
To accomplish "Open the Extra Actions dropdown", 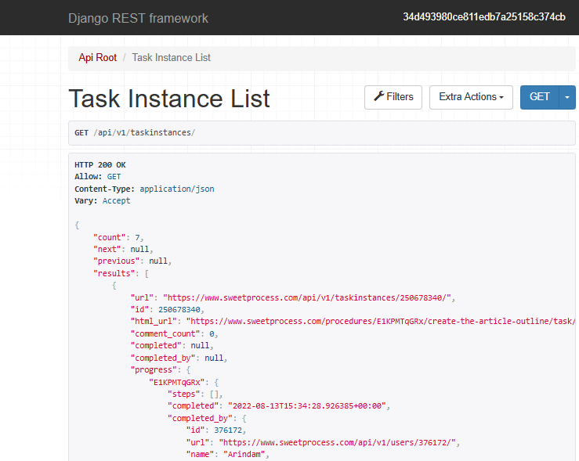I will click(x=471, y=97).
